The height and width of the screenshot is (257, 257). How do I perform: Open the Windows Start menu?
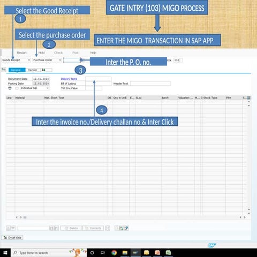point(5,253)
